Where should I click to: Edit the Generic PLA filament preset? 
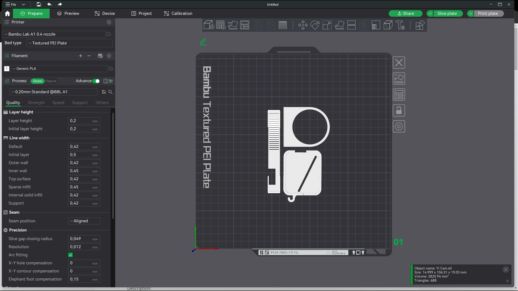111,68
